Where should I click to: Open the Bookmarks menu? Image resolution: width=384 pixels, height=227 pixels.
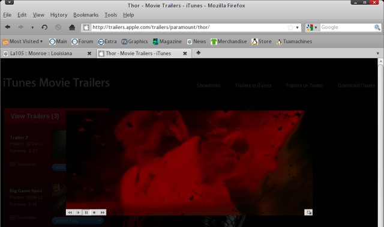tap(86, 15)
